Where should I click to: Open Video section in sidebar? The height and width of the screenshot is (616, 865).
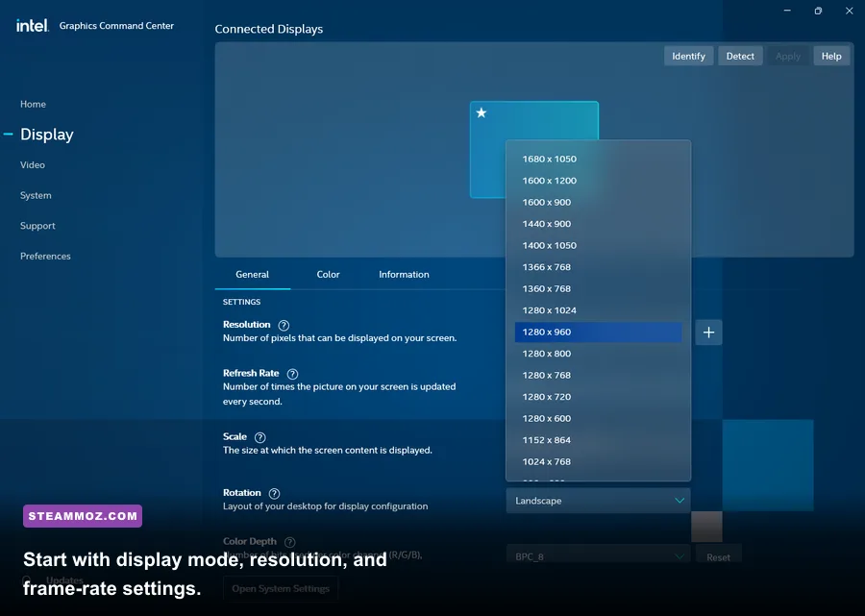coord(33,165)
